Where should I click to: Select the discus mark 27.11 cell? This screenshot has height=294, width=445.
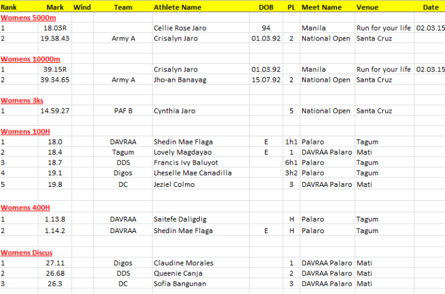[55, 263]
